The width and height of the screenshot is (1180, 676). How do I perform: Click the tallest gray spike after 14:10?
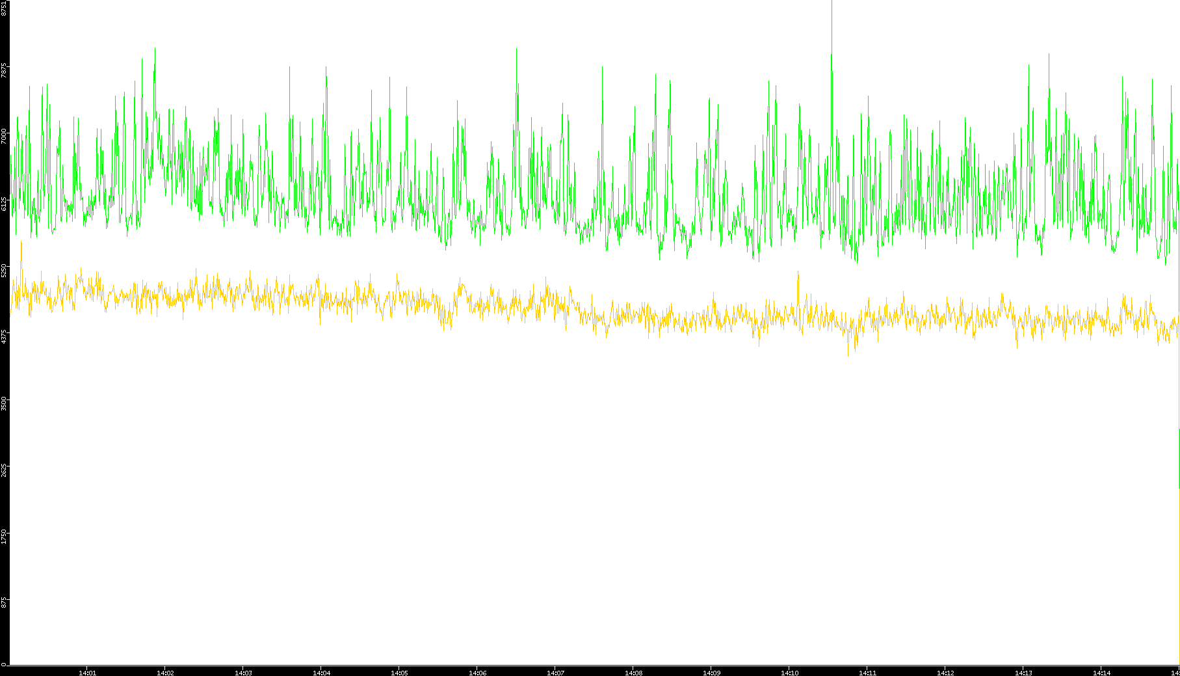tap(832, 13)
